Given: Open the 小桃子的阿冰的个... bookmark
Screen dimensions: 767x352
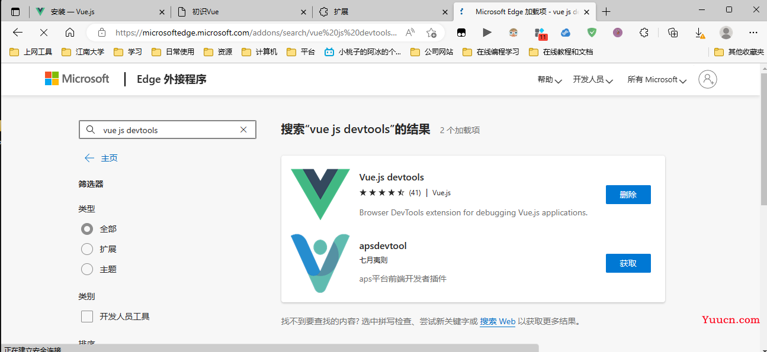Looking at the screenshot, I should (362, 52).
